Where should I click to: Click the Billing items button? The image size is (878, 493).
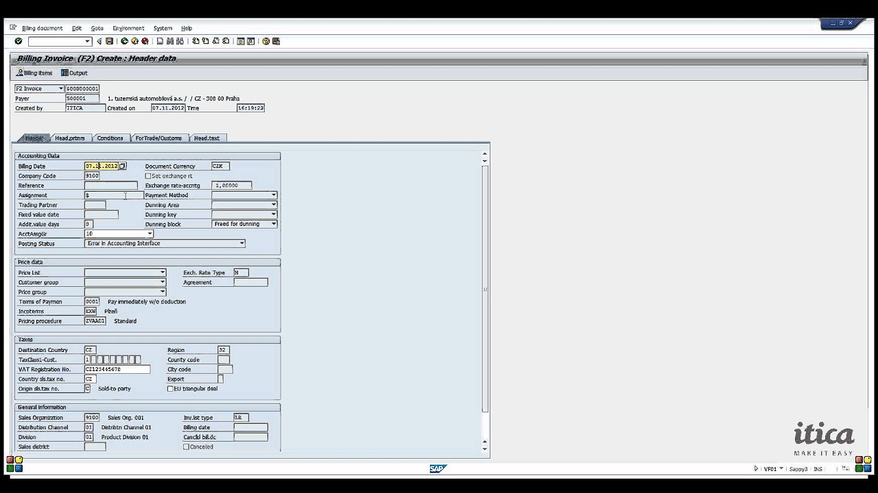[34, 73]
